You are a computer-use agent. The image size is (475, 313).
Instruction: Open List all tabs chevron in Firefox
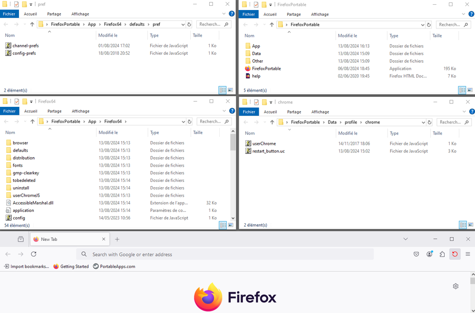(x=405, y=239)
